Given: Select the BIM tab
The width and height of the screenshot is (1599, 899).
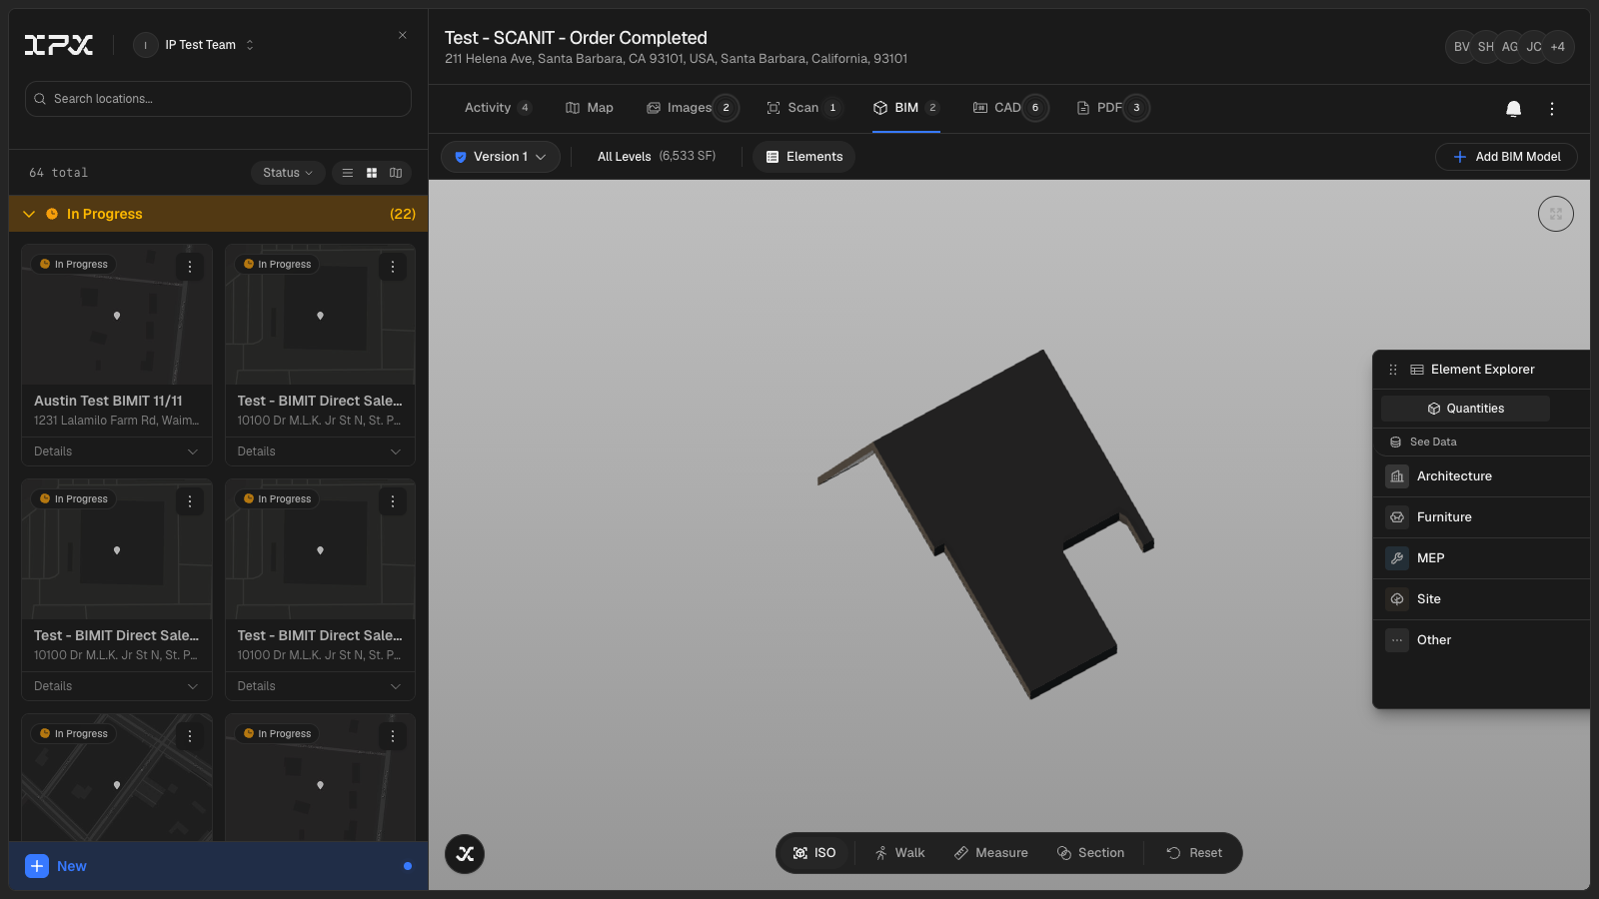Looking at the screenshot, I should [905, 108].
